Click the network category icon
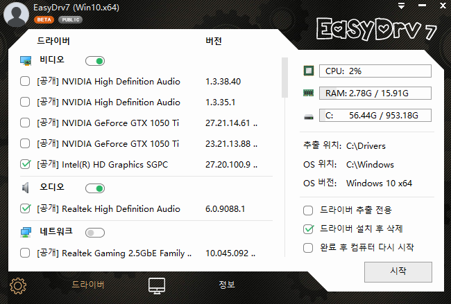Viewport: 451px width, 304px height. point(26,232)
